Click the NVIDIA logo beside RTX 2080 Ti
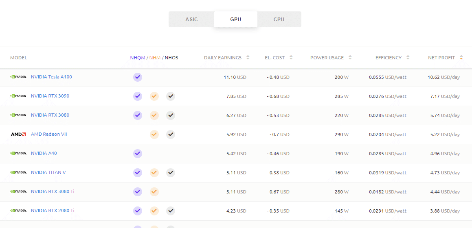This screenshot has height=228, width=472. [18, 211]
